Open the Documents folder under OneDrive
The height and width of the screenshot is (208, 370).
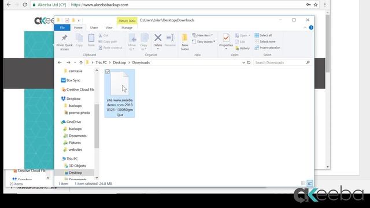click(x=77, y=136)
